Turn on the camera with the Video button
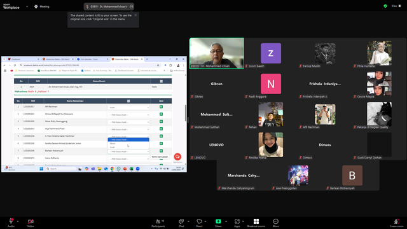Screen dimensions: 407x229 [x=31, y=223]
